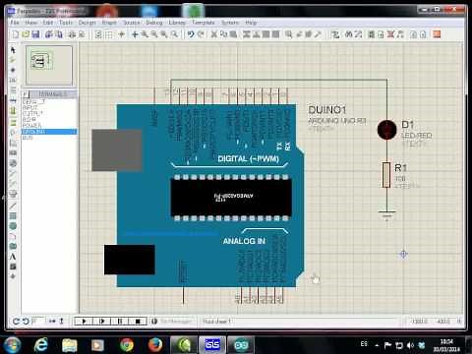Select INPUT terminal in list
The height and width of the screenshot is (354, 472).
49,108
